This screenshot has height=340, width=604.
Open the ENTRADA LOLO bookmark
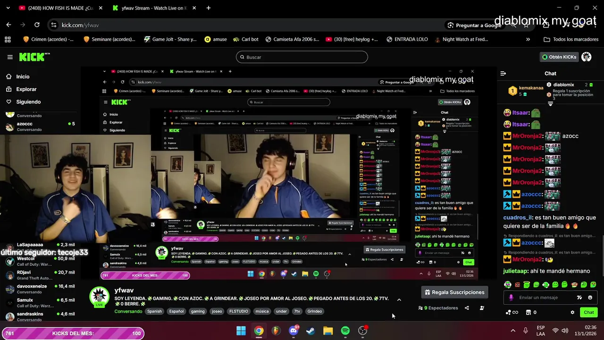407,39
